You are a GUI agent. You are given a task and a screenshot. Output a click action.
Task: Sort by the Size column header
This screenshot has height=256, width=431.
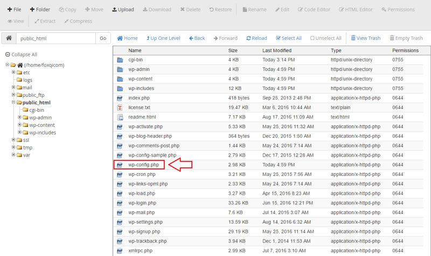tap(233, 51)
